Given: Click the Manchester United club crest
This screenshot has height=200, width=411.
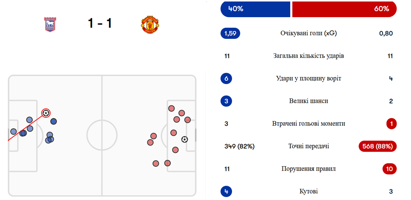Looking at the screenshot, I should point(150,25).
